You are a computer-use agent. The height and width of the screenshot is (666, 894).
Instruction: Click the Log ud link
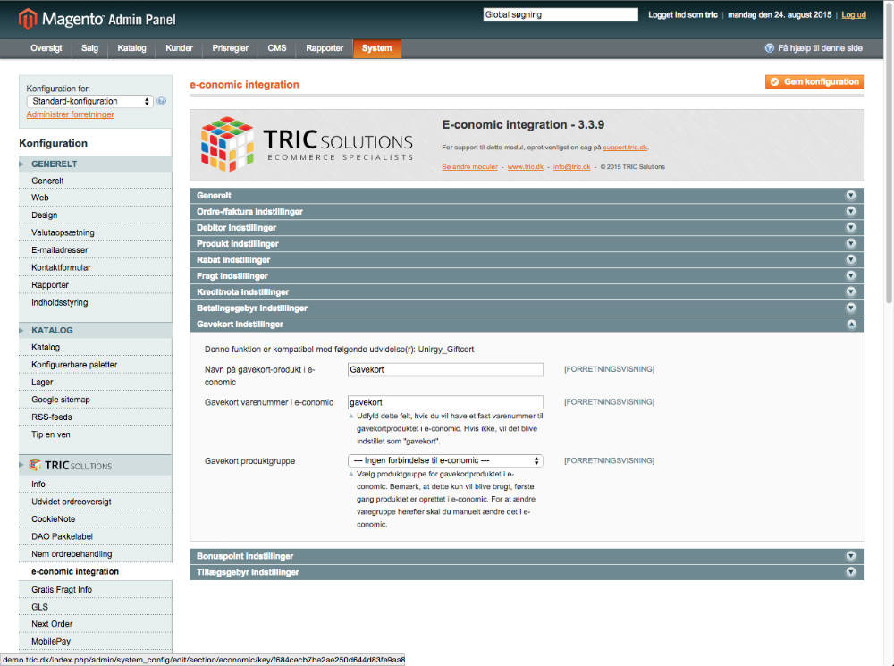click(x=854, y=14)
